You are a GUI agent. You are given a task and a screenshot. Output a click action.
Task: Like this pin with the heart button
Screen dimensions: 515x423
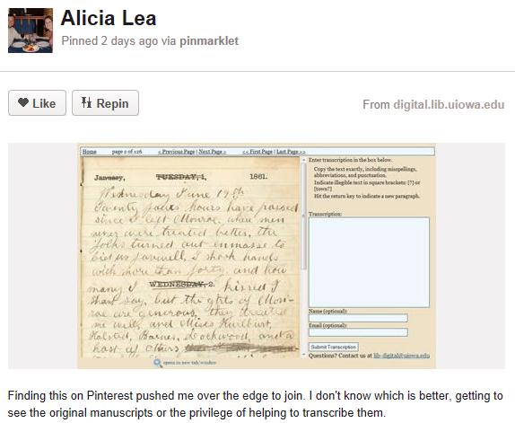tap(37, 103)
